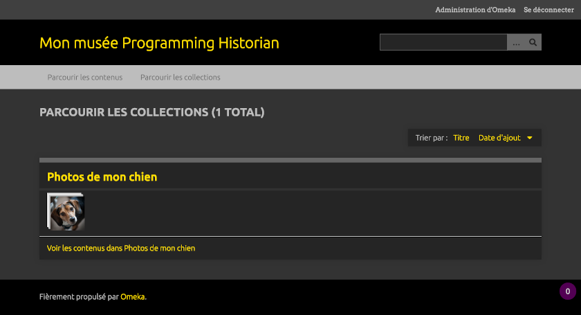Sort collections by Date d'ajout
This screenshot has width=581, height=315.
pyautogui.click(x=499, y=138)
